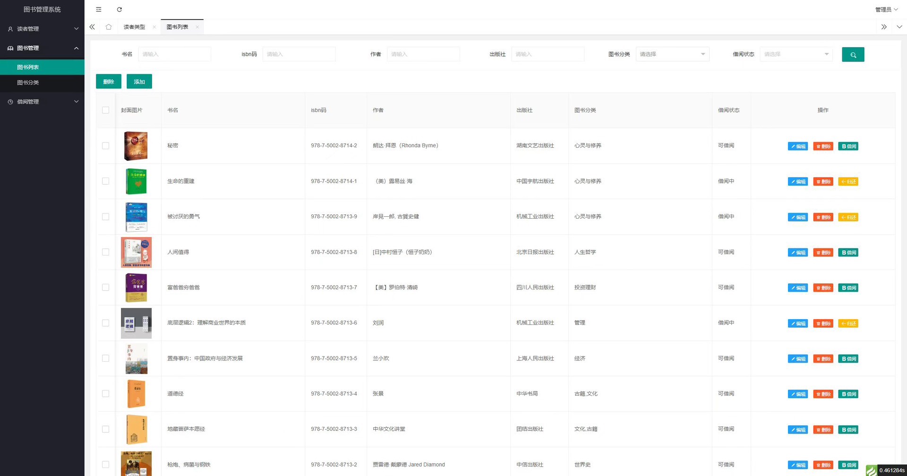Delete the book 置身事内
The image size is (907, 476).
[x=823, y=359]
